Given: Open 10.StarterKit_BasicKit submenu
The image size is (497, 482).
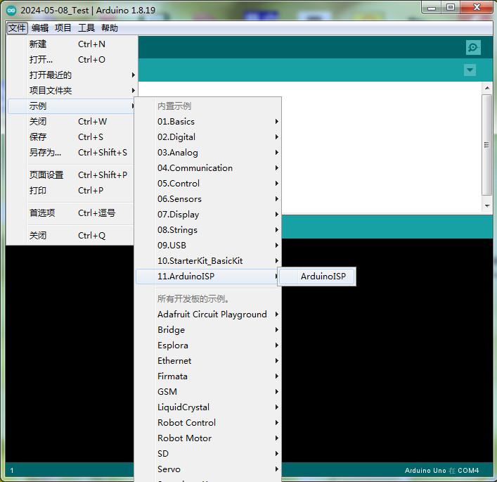Looking at the screenshot, I should (208, 261).
